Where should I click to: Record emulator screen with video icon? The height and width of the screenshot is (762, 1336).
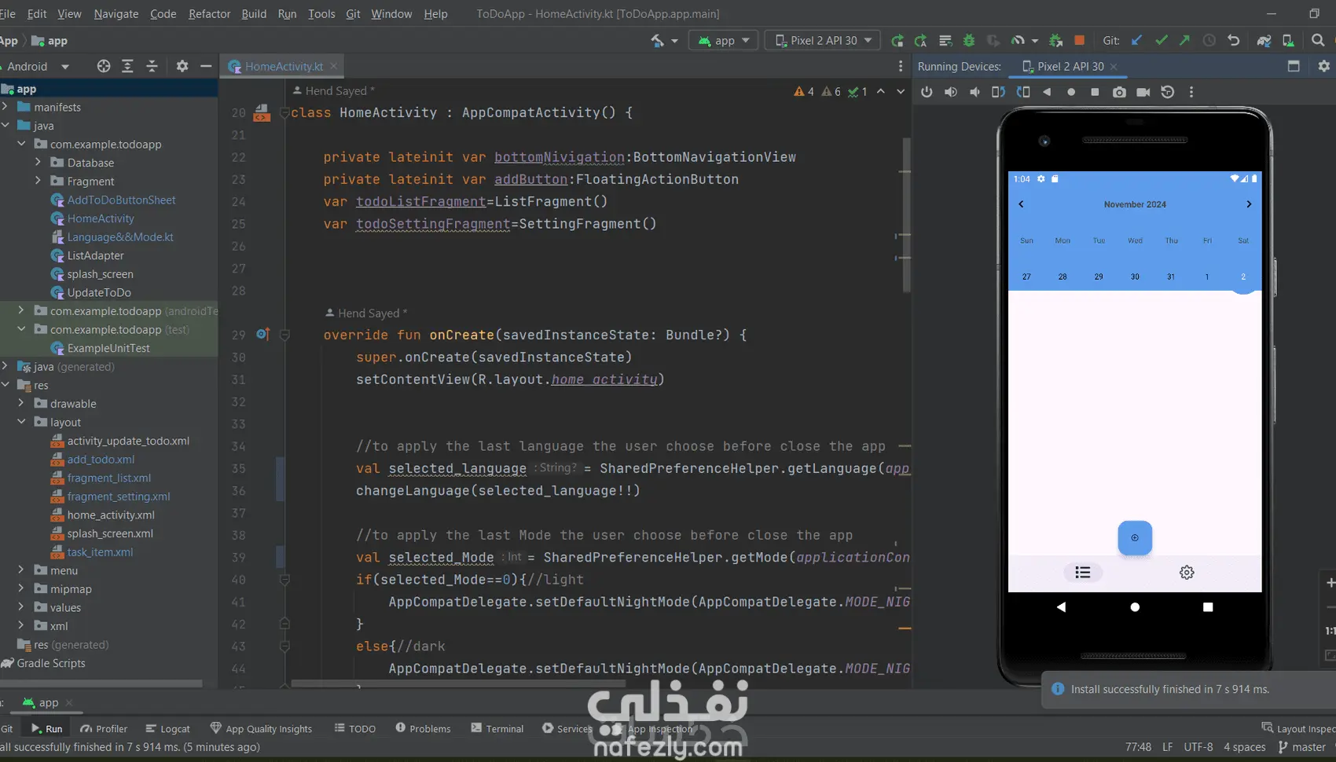coord(1143,92)
